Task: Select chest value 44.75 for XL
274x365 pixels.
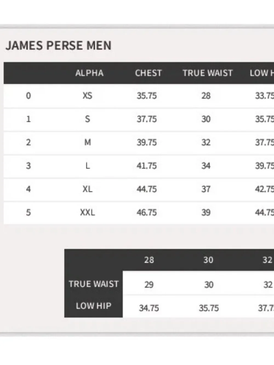Action: [x=147, y=189]
